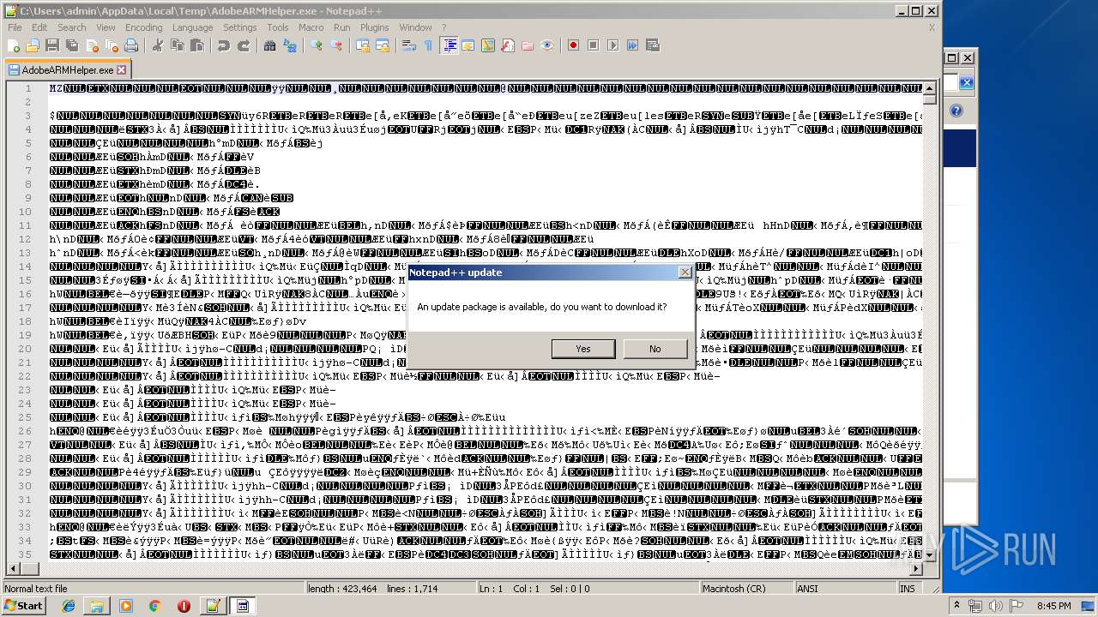
Task: Open the View menu
Action: pos(106,27)
